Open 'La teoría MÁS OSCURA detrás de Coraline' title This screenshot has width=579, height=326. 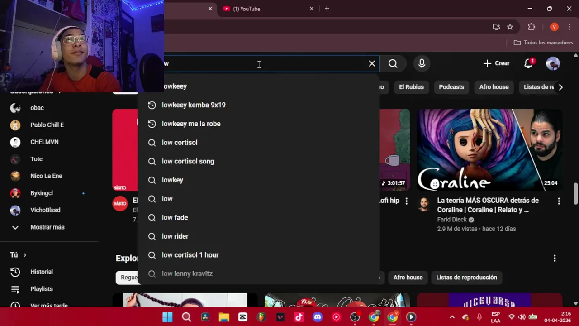488,205
